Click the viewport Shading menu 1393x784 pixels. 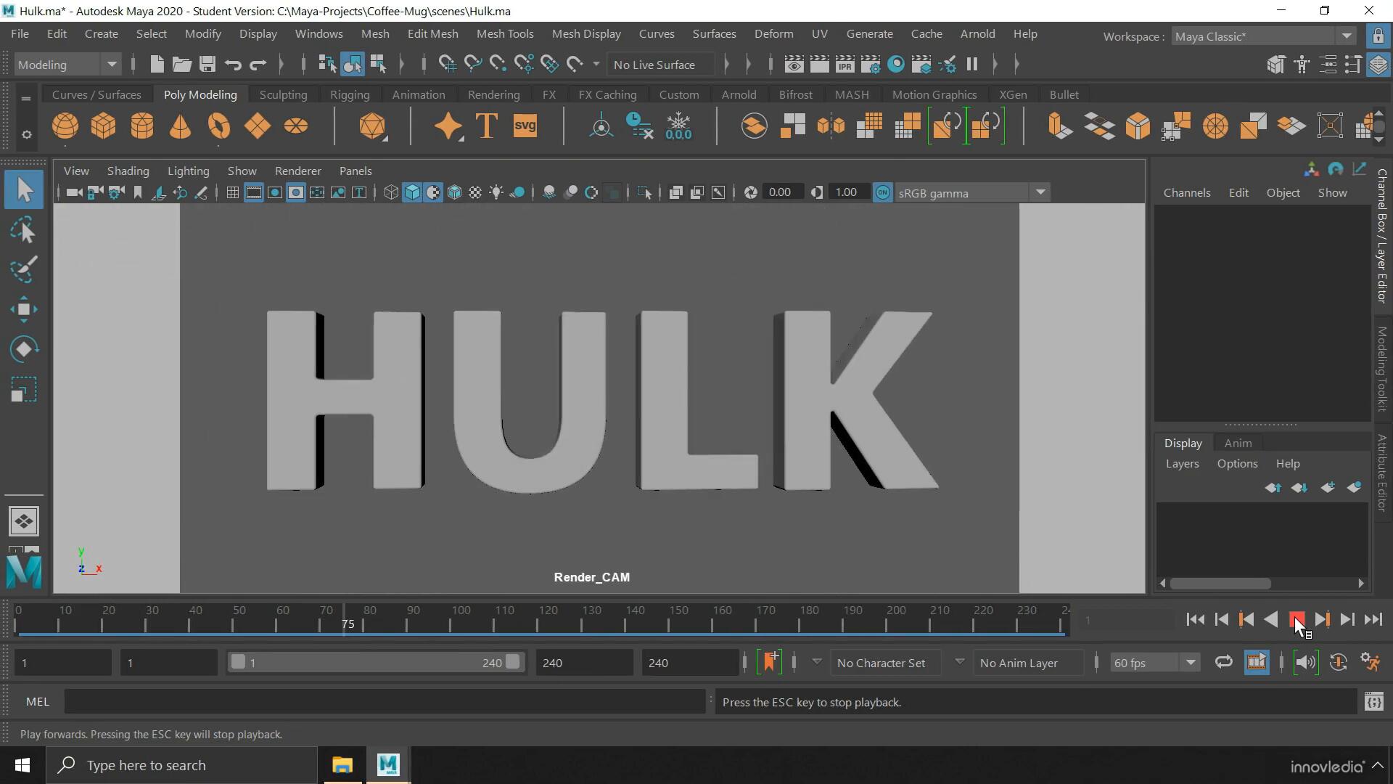[x=128, y=171]
